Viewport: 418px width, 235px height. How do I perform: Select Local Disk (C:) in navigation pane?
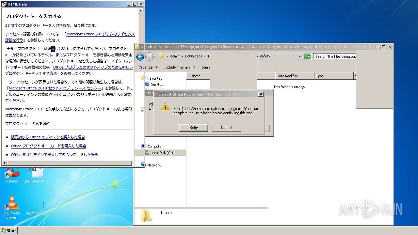click(161, 153)
